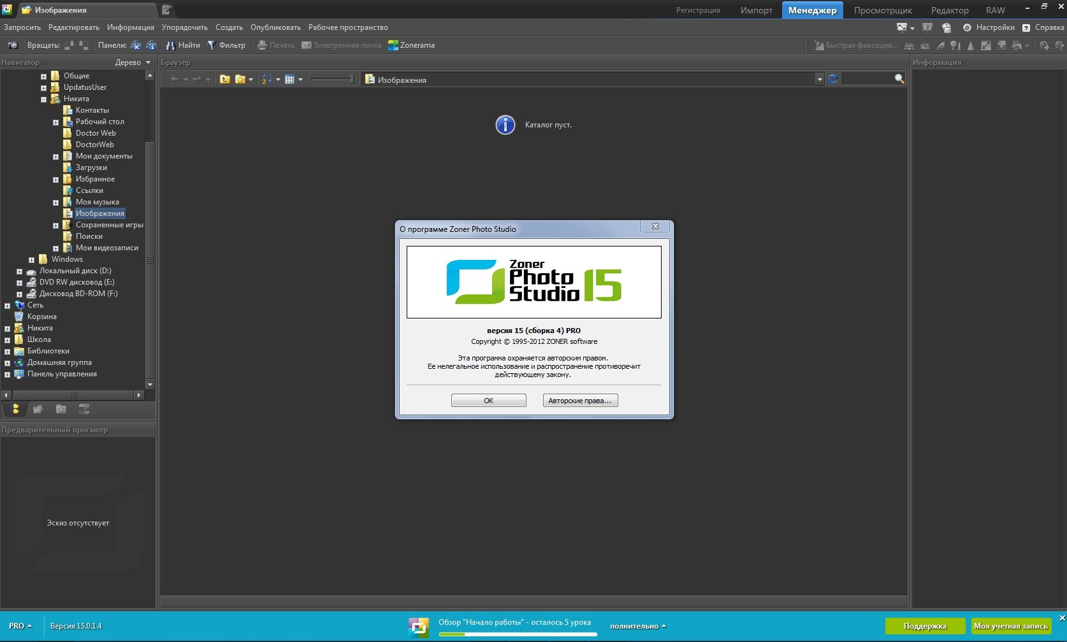Viewport: 1067px width, 642px height.
Task: Open the sort order dropdown arrow
Action: coord(278,80)
